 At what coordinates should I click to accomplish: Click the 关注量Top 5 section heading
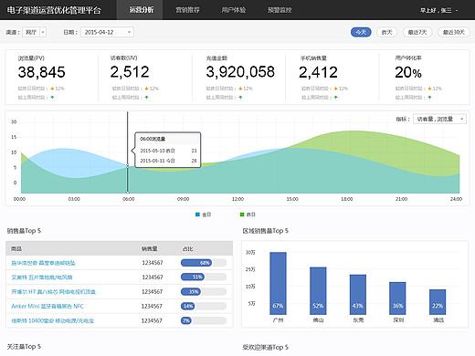[24, 347]
